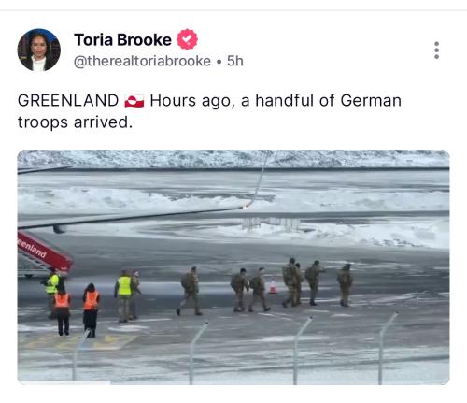Play the airport tarmac video

click(x=233, y=267)
